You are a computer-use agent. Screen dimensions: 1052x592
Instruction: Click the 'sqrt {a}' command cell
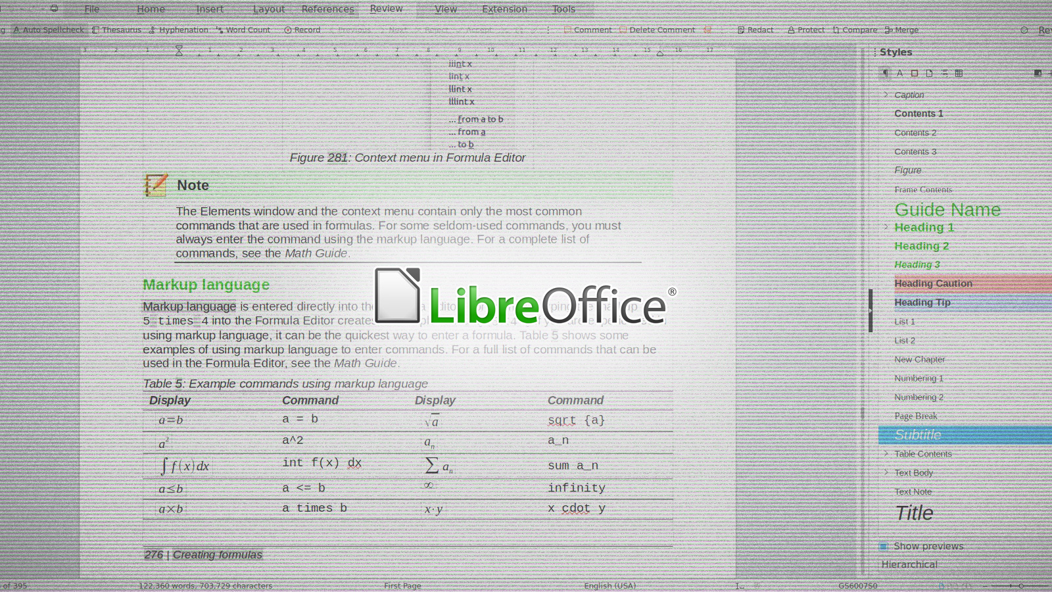pyautogui.click(x=576, y=420)
